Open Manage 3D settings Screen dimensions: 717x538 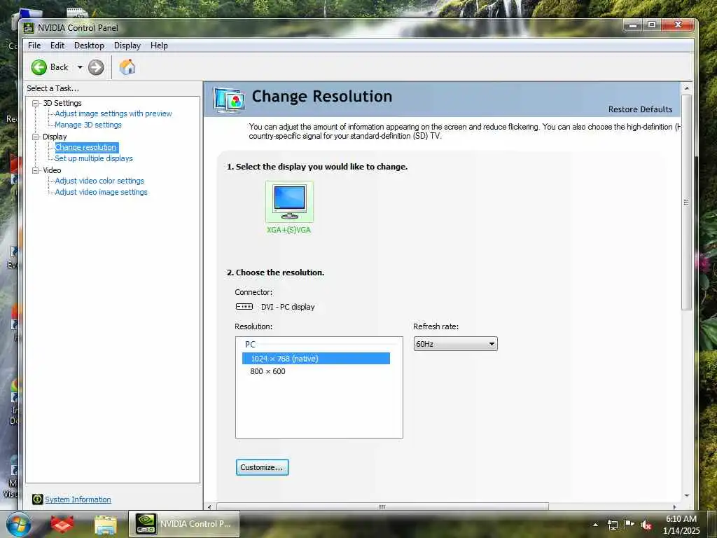click(x=88, y=125)
